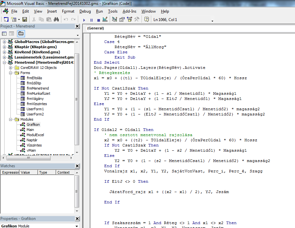The image size is (295, 228).
Task: Toggle Folders view in Project panel
Action: pos(21,34)
